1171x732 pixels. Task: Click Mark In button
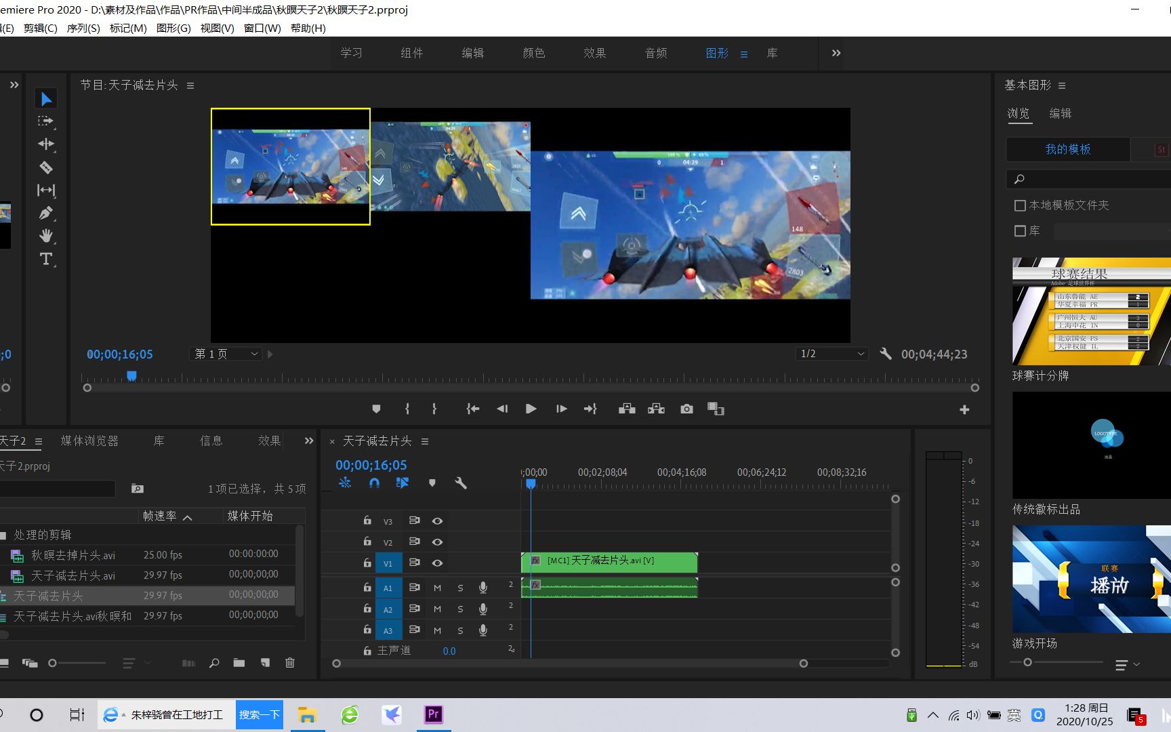[x=407, y=409]
